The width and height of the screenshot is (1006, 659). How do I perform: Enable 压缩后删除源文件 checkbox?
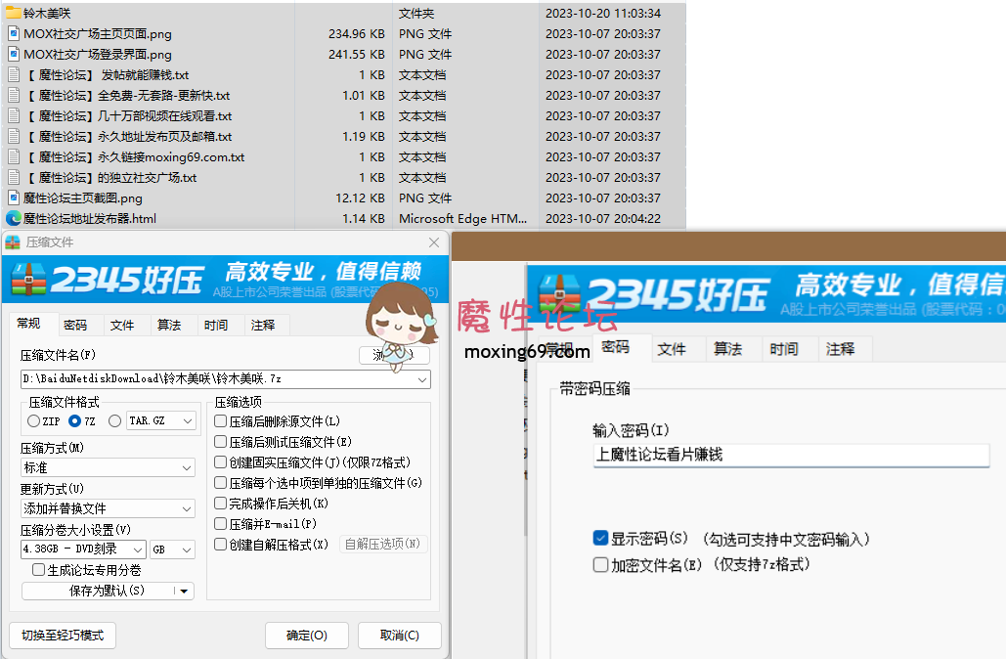click(x=221, y=421)
